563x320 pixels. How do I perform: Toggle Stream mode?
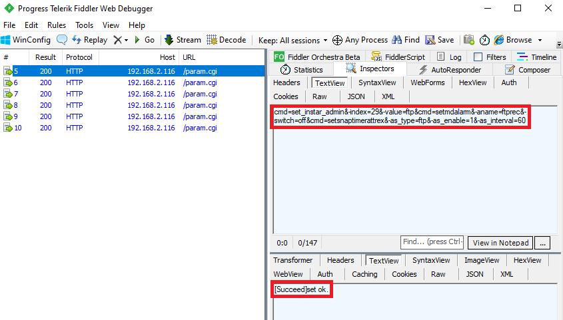183,40
